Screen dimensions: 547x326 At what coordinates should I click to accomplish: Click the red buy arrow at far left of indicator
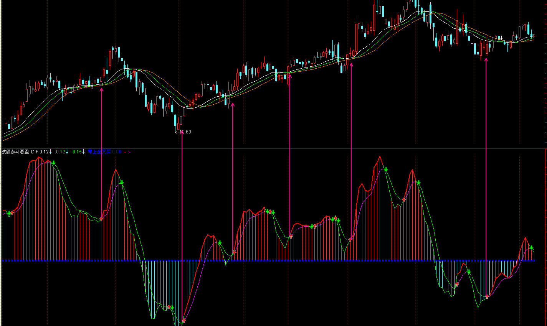pyautogui.click(x=12, y=213)
